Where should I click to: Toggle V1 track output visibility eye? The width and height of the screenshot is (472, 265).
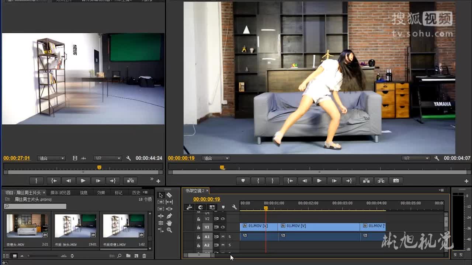(x=223, y=227)
